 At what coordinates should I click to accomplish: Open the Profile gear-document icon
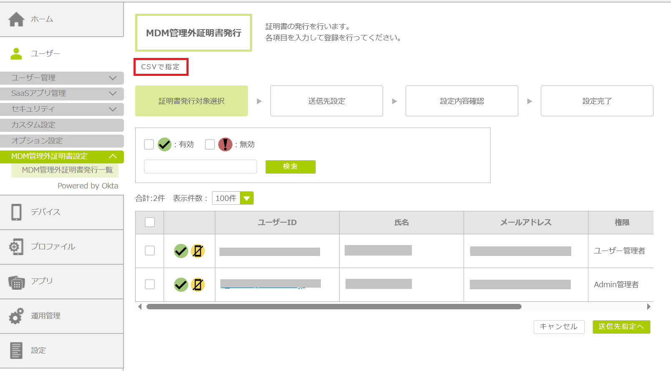(16, 247)
